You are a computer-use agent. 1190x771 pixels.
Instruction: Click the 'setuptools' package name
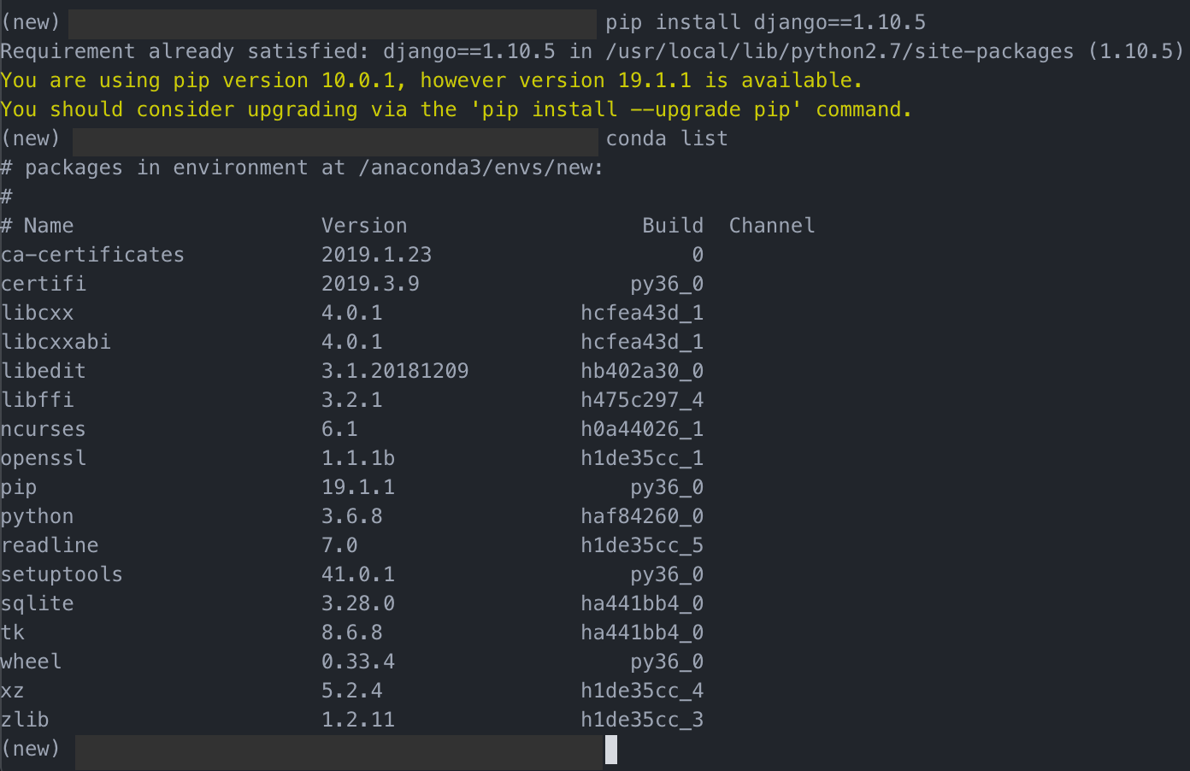click(62, 574)
